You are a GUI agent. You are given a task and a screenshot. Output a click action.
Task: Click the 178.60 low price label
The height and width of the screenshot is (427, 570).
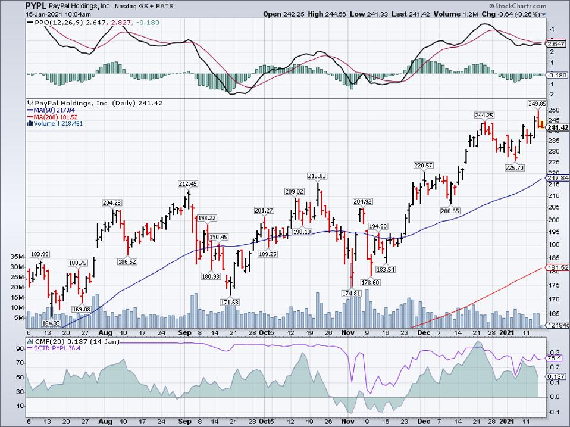tap(371, 283)
